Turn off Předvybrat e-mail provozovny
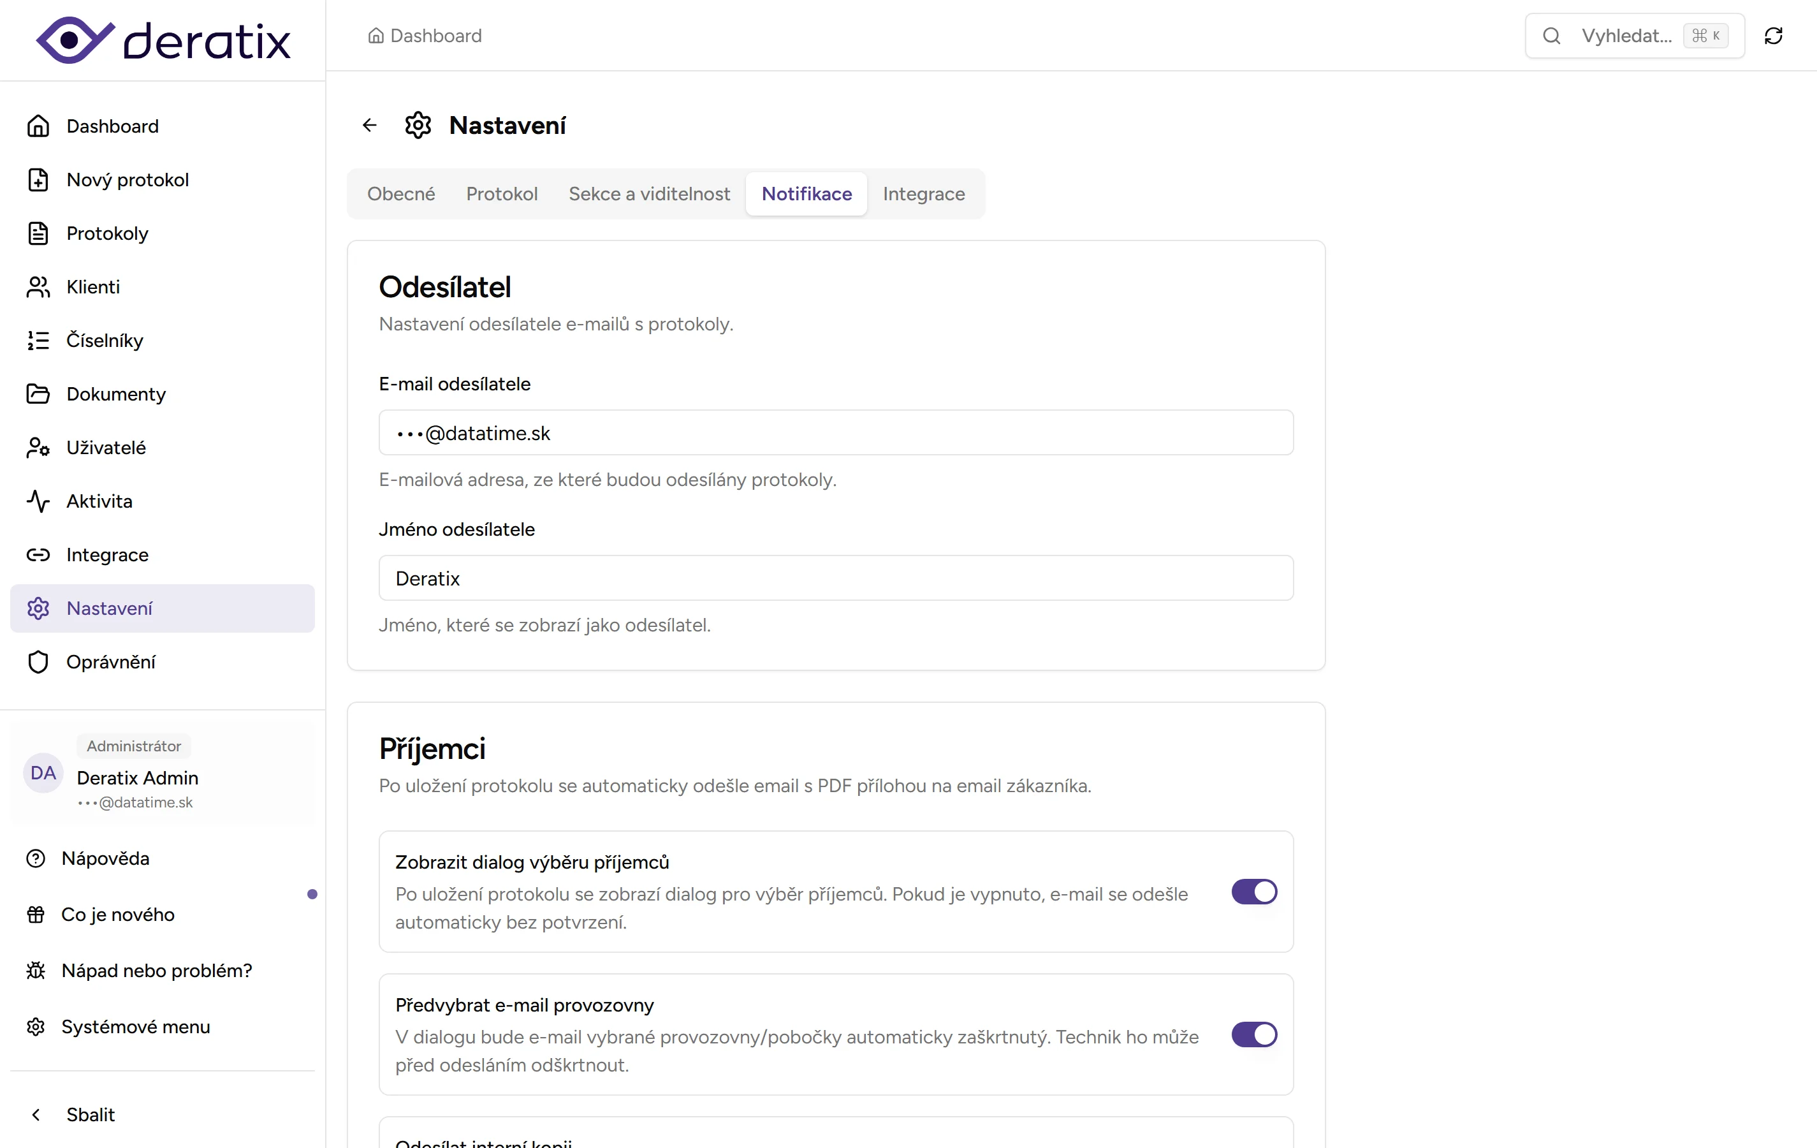Image resolution: width=1817 pixels, height=1148 pixels. (1253, 1034)
